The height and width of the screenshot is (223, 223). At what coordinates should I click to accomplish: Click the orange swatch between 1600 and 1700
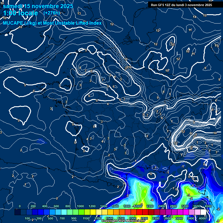(116, 212)
